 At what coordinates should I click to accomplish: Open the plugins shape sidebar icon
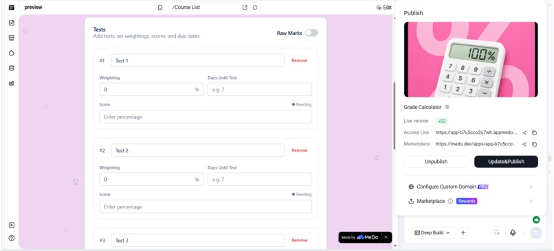click(x=11, y=53)
